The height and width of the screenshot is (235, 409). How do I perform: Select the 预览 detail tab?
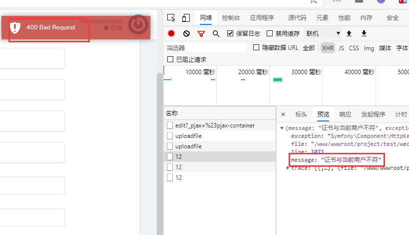tap(323, 115)
